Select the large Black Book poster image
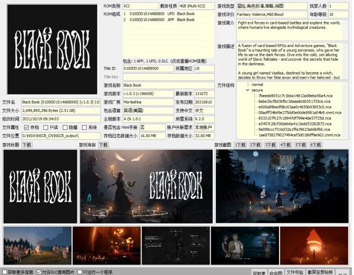The height and width of the screenshot is (275, 354). [x=146, y=186]
